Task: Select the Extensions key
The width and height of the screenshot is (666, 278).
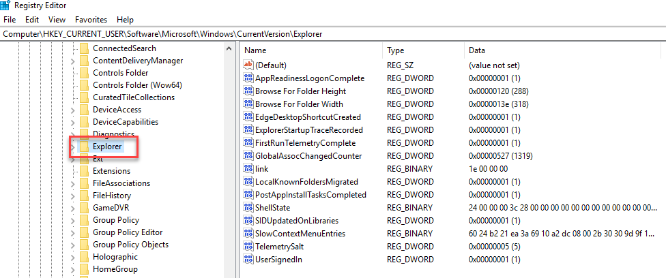Action: point(111,171)
